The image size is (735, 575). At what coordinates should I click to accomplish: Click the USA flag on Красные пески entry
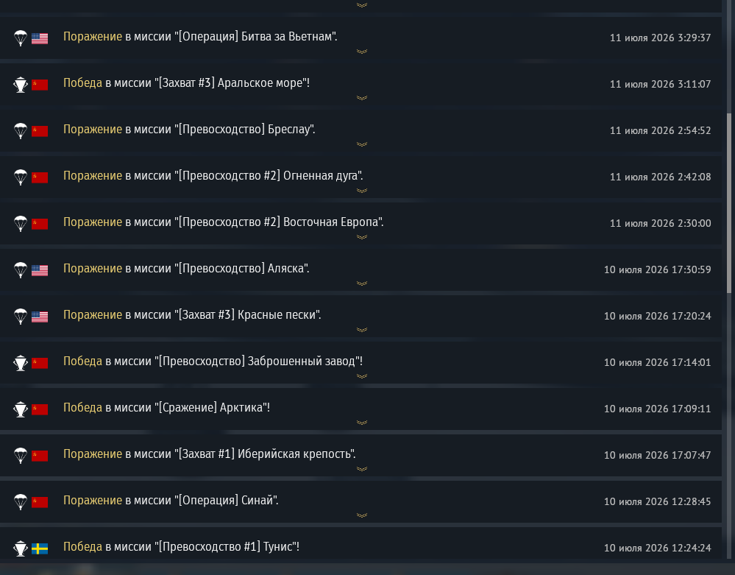pos(40,317)
